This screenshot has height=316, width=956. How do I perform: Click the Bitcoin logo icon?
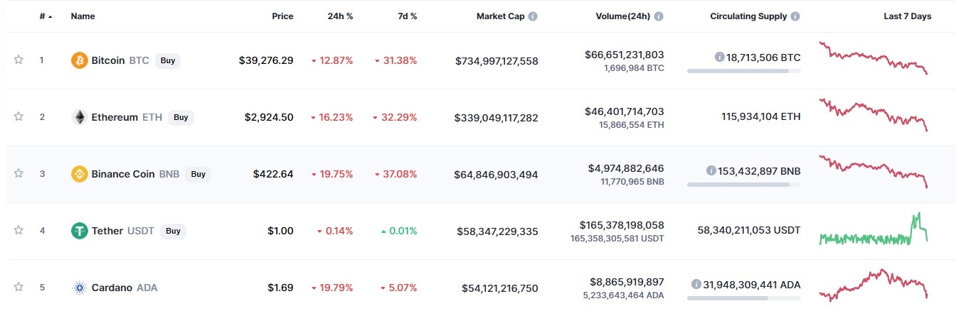(x=80, y=60)
